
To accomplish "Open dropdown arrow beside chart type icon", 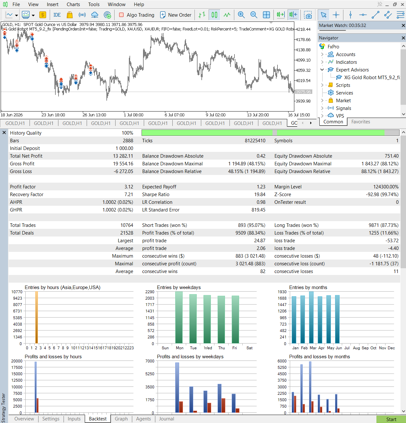I will (16, 15).
